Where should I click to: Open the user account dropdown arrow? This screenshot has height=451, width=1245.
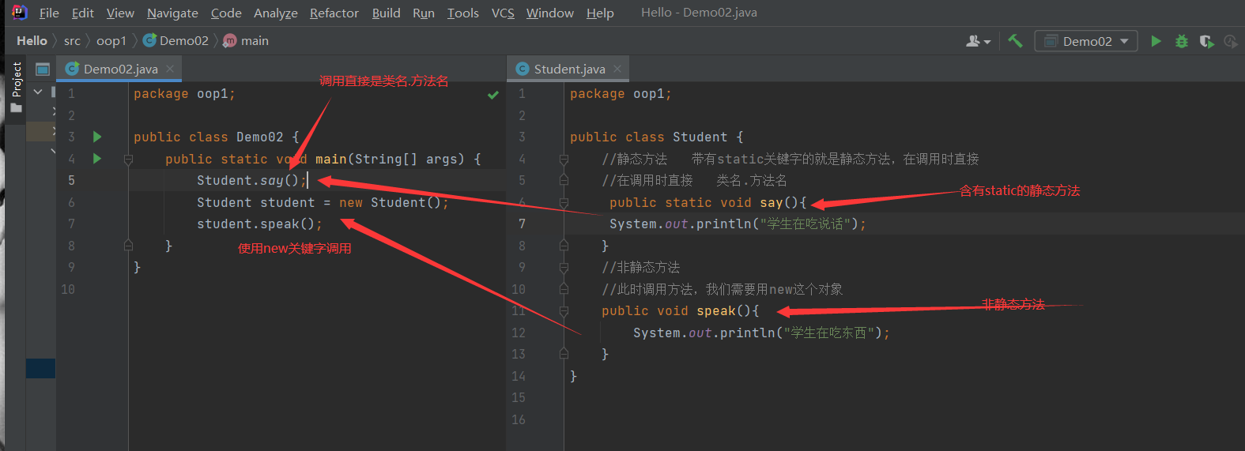click(x=987, y=42)
